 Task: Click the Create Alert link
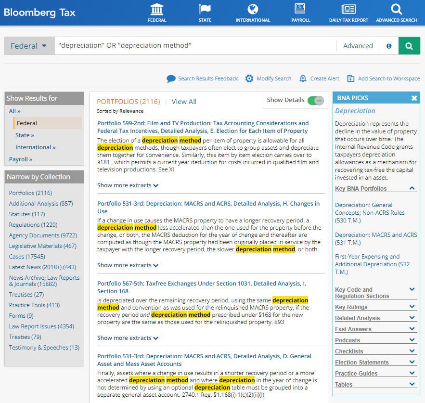coord(319,78)
